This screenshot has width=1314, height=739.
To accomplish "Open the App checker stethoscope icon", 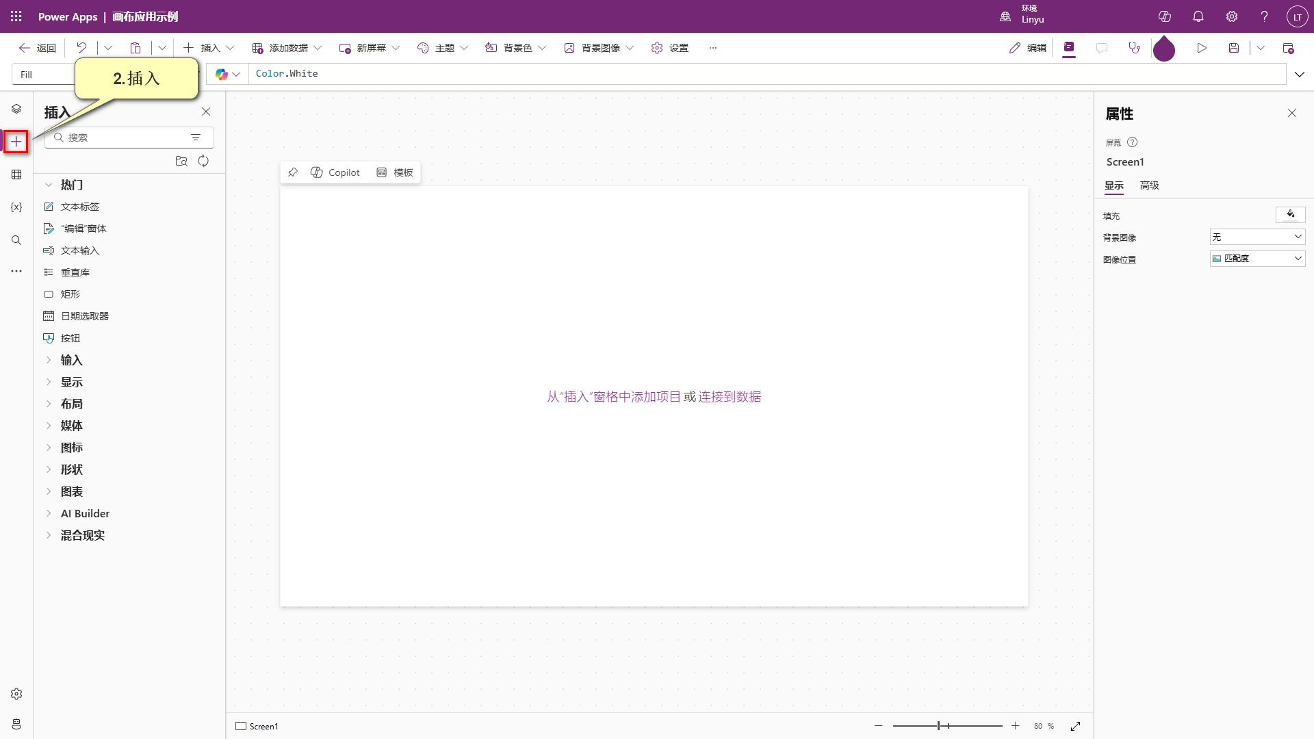I will 1134,48.
